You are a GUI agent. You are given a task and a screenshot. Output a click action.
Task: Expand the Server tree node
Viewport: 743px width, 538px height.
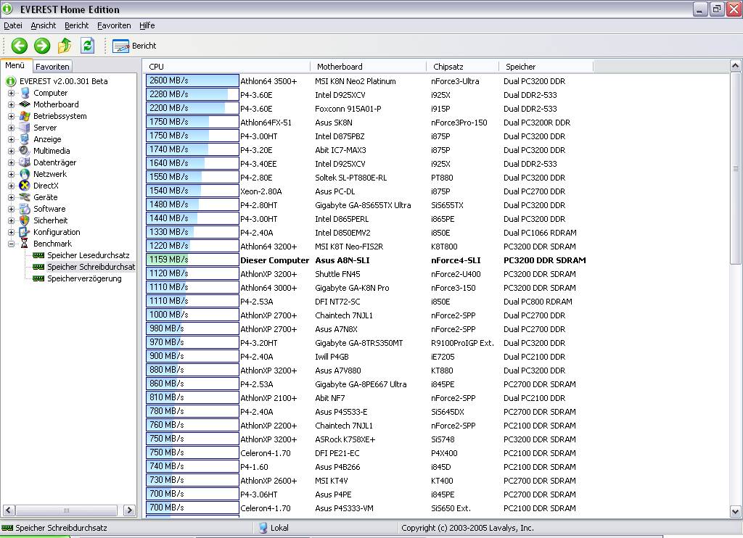tap(11, 128)
